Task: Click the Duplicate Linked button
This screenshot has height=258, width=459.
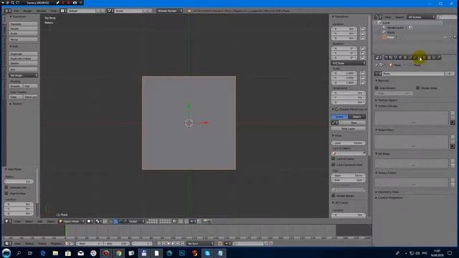Action: (x=23, y=59)
